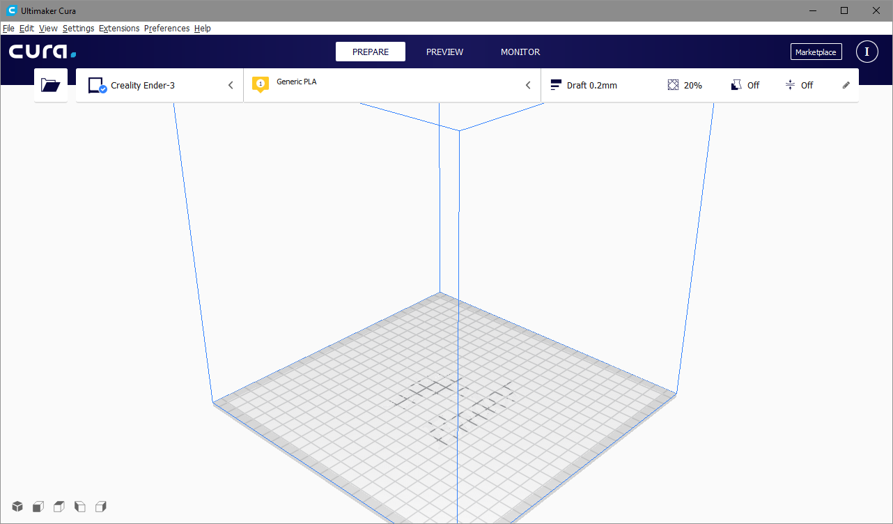Switch to the MONITOR stage tab
This screenshot has width=893, height=524.
point(520,52)
